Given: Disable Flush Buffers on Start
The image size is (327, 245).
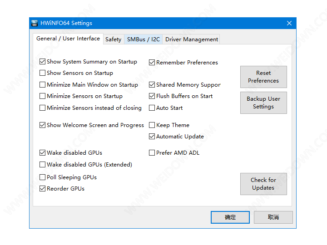Looking at the screenshot, I should (x=152, y=96).
